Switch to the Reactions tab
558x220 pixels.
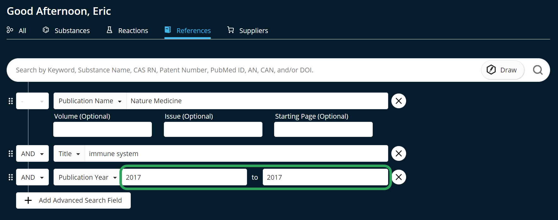tap(127, 31)
